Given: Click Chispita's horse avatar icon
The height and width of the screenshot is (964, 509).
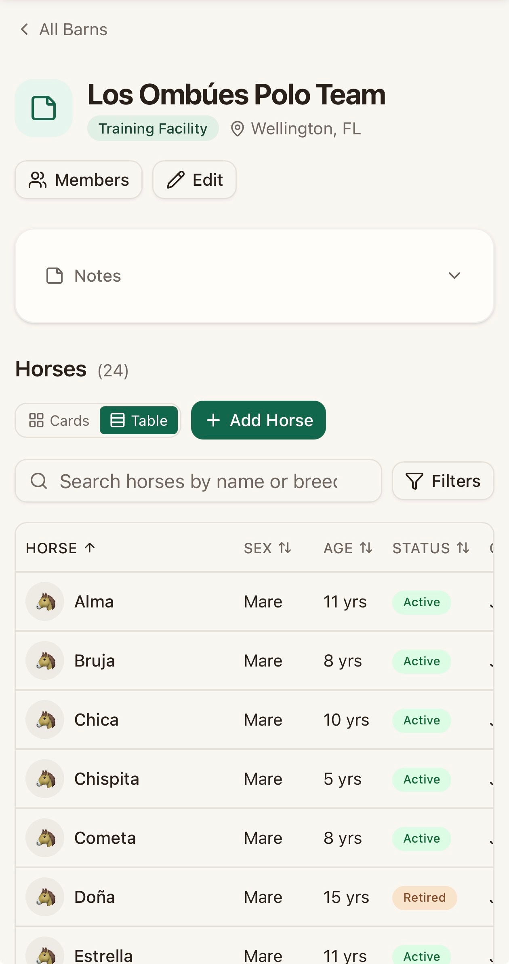Looking at the screenshot, I should tap(45, 779).
